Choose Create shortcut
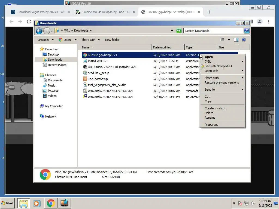This screenshot has height=209, width=279. coord(222,108)
